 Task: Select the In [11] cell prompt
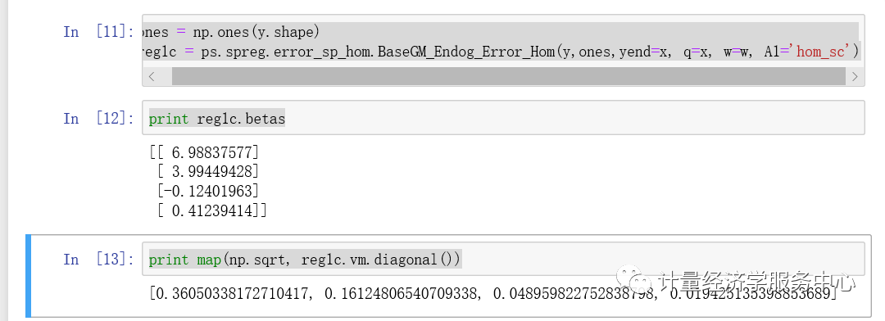click(x=98, y=32)
